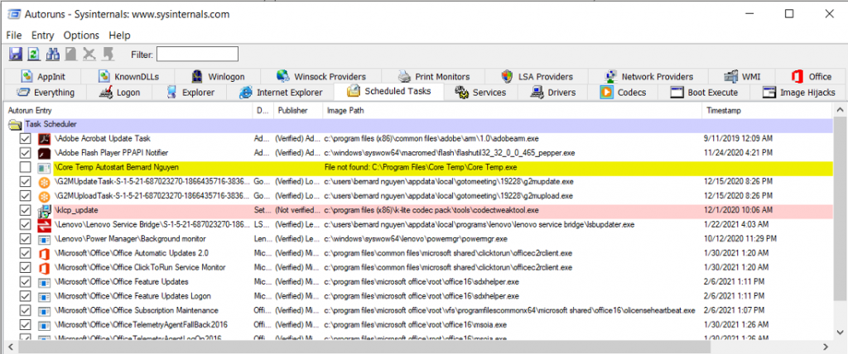Uncheck Power Manager Background monitor checkbox
848x354 pixels.
pyautogui.click(x=24, y=239)
